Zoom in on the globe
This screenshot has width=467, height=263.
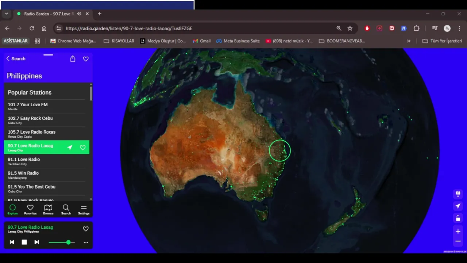(458, 231)
